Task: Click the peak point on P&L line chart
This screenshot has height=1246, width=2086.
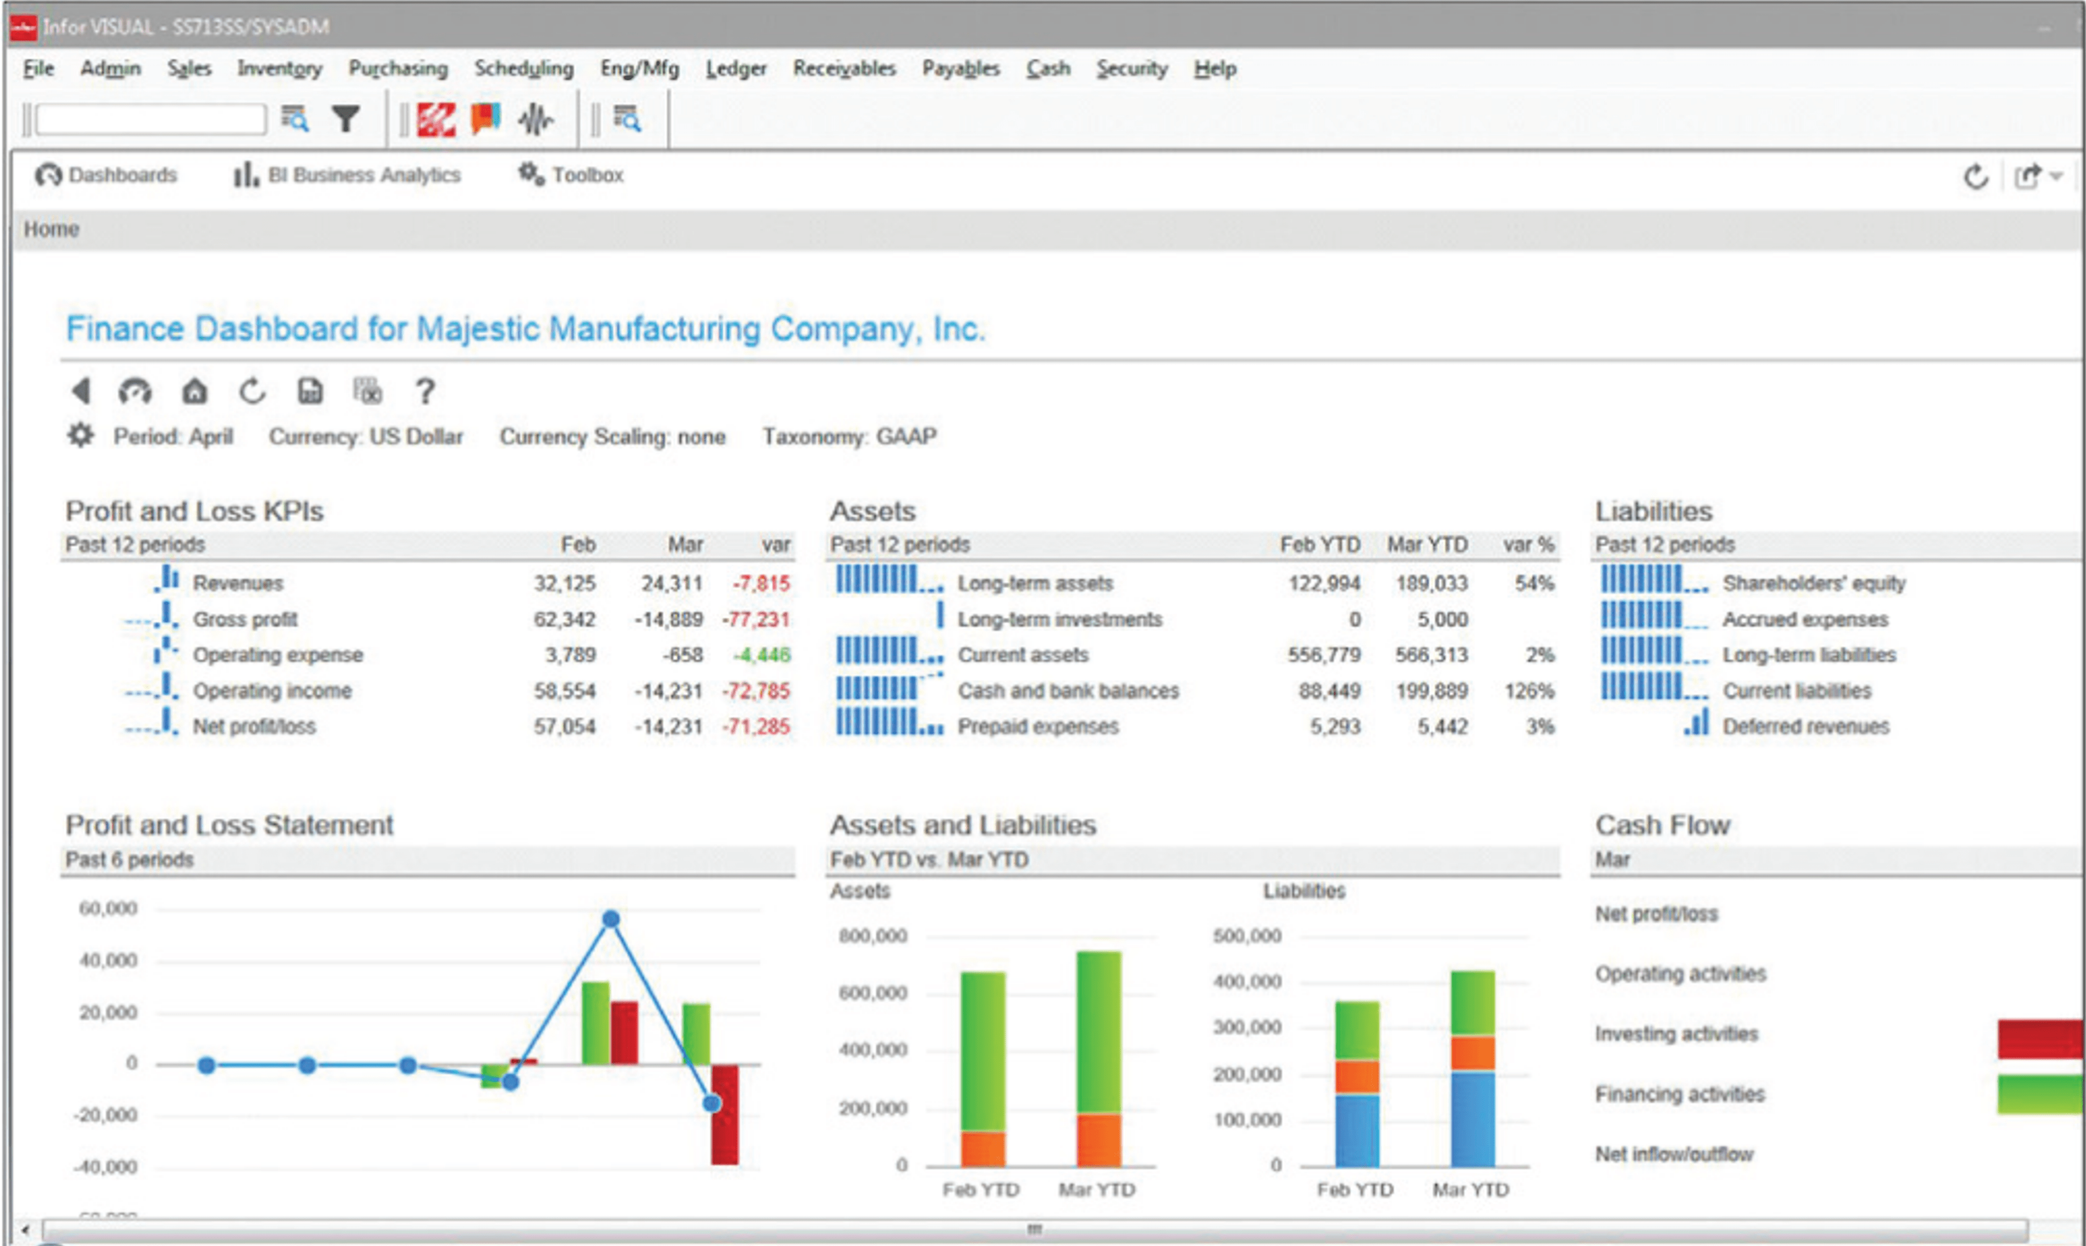Action: click(x=611, y=920)
